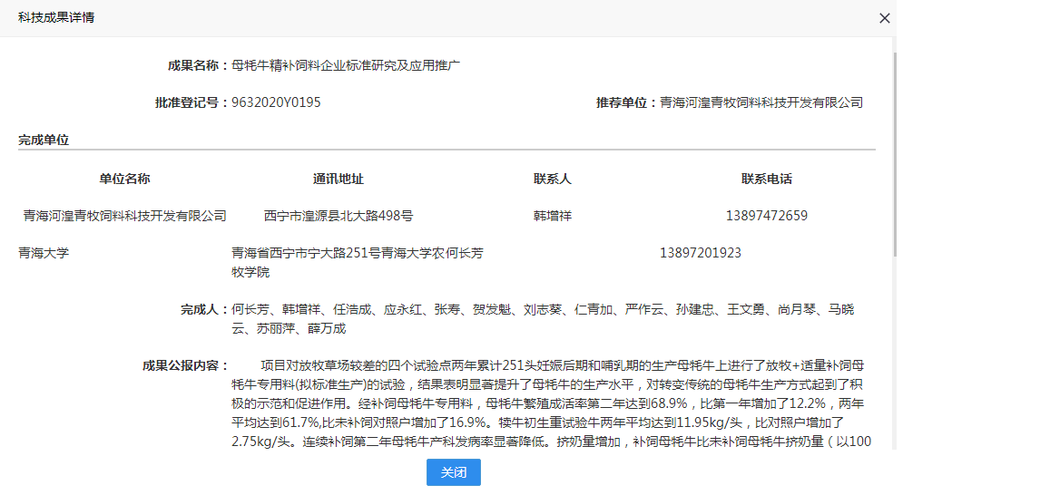The width and height of the screenshot is (1050, 495).
Task: Click the contact name 韩增祥 in the table
Action: click(x=553, y=216)
